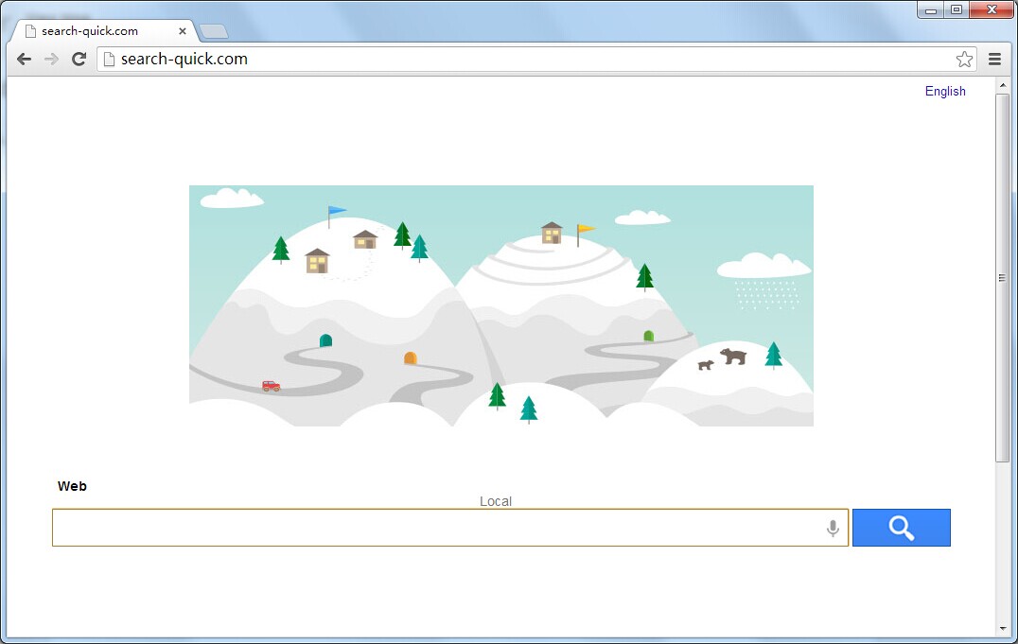Choose the Web search category
This screenshot has width=1018, height=644.
pos(72,486)
